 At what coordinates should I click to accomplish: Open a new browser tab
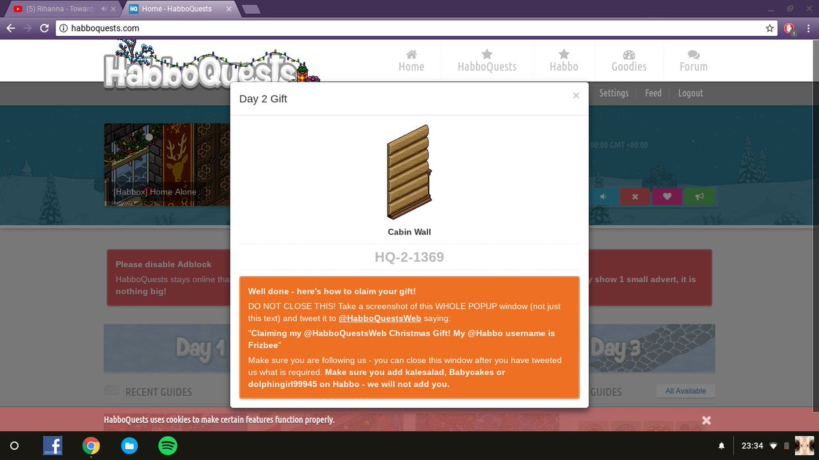click(250, 9)
